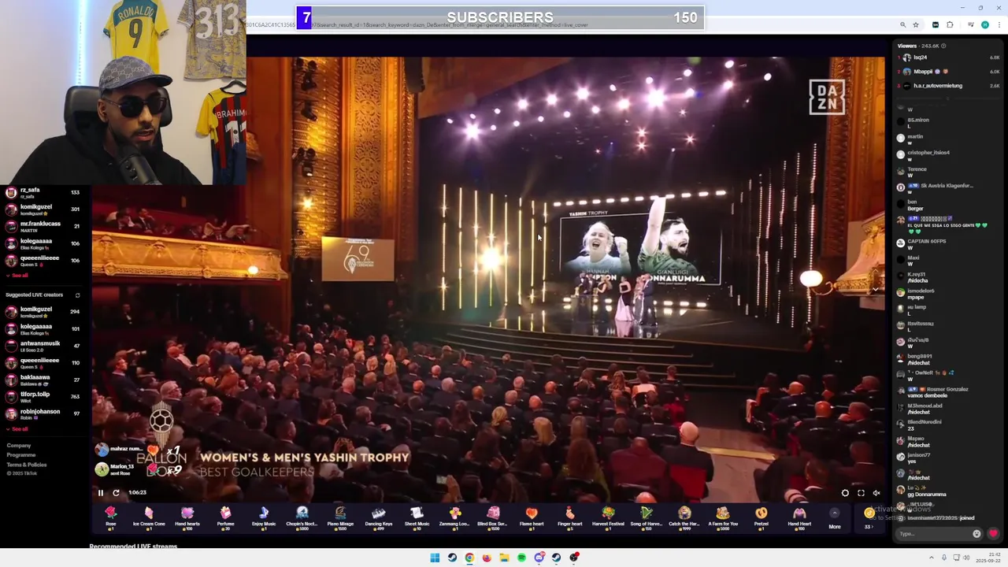Viewport: 1008px width, 567px height.
Task: Open Viewers info question mark icon
Action: pyautogui.click(x=943, y=46)
